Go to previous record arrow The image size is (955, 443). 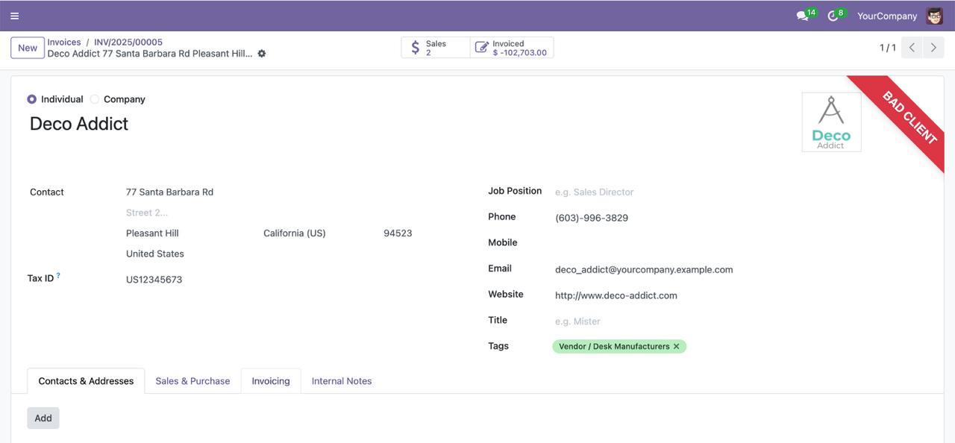pos(912,48)
